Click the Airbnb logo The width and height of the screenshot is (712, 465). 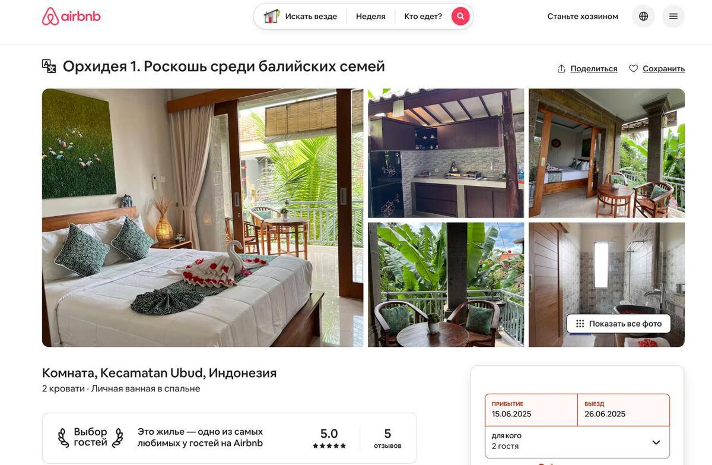tap(71, 16)
